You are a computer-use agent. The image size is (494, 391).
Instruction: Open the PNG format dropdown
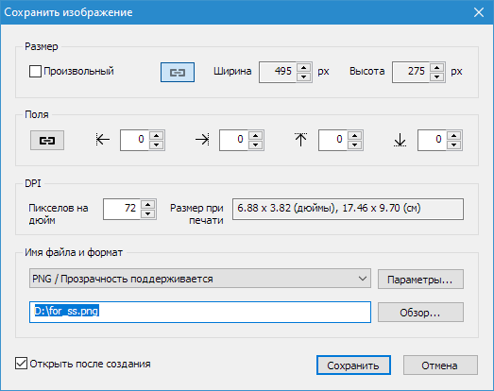[x=200, y=279]
